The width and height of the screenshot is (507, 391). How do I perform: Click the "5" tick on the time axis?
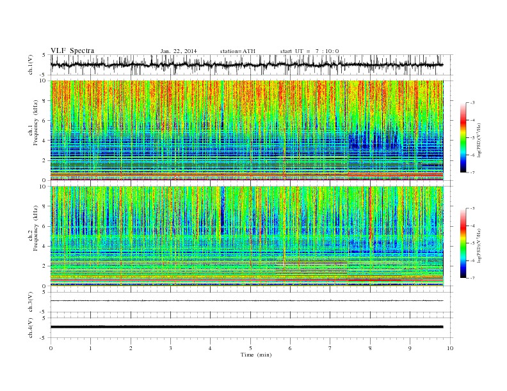250,348
